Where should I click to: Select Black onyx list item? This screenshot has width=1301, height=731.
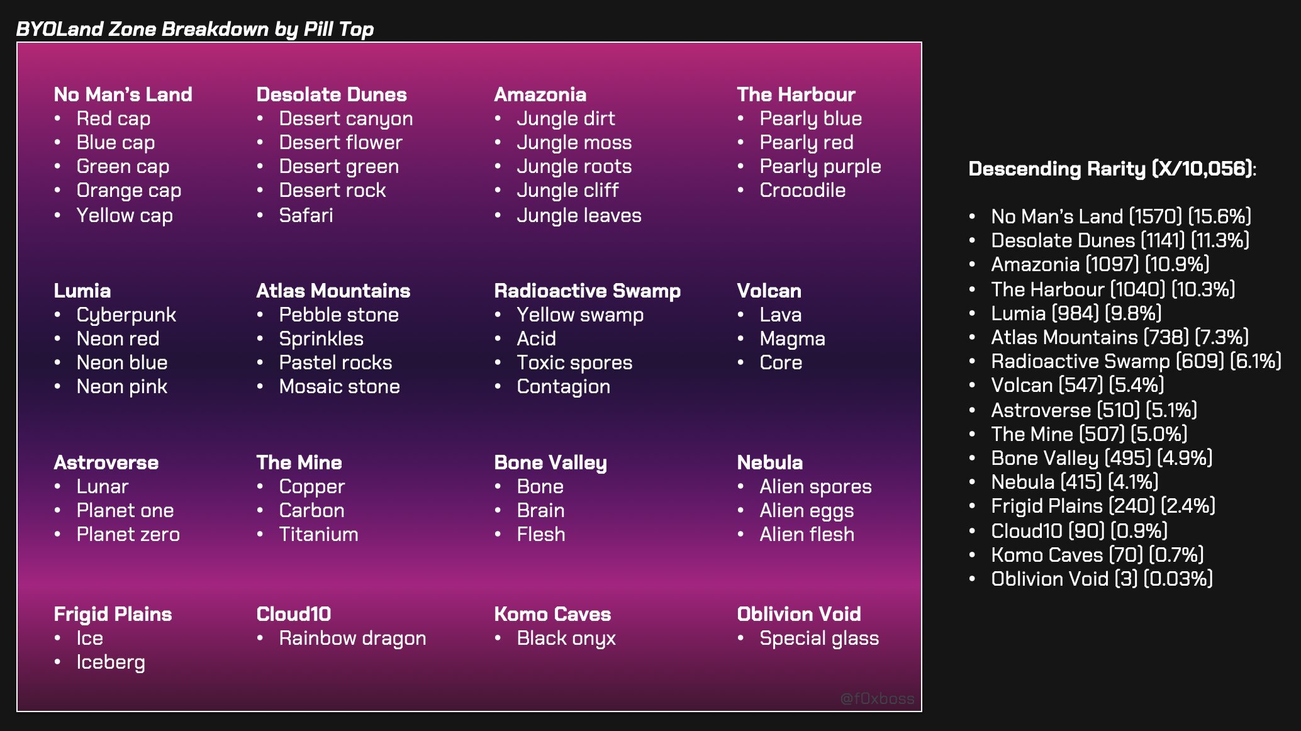[x=566, y=639]
